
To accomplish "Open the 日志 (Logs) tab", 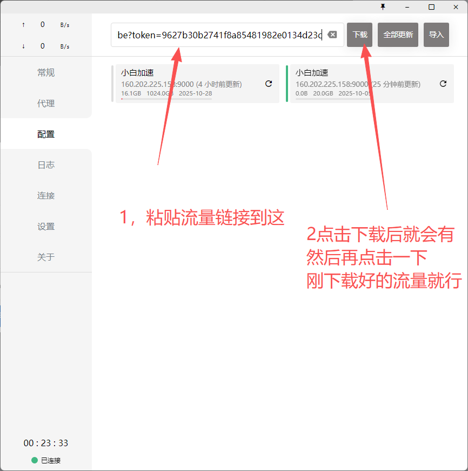I will tap(46, 165).
